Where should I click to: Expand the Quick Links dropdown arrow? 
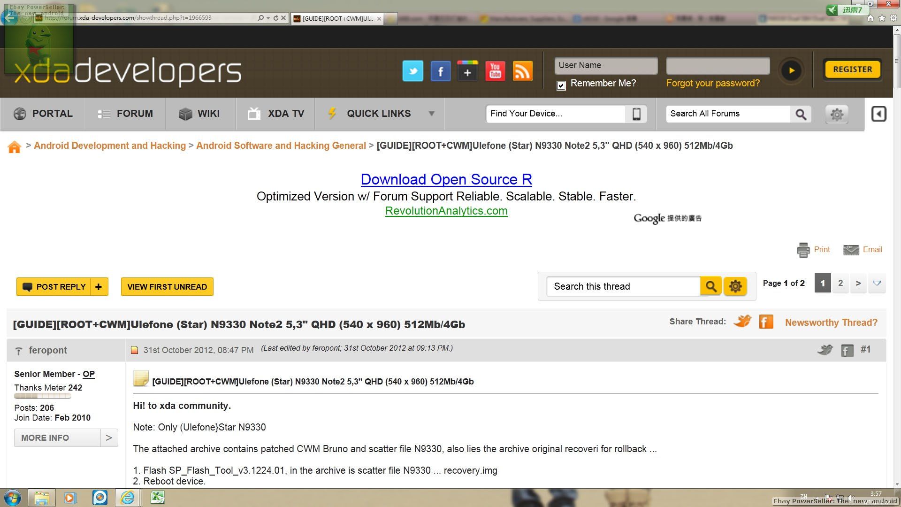click(x=431, y=114)
